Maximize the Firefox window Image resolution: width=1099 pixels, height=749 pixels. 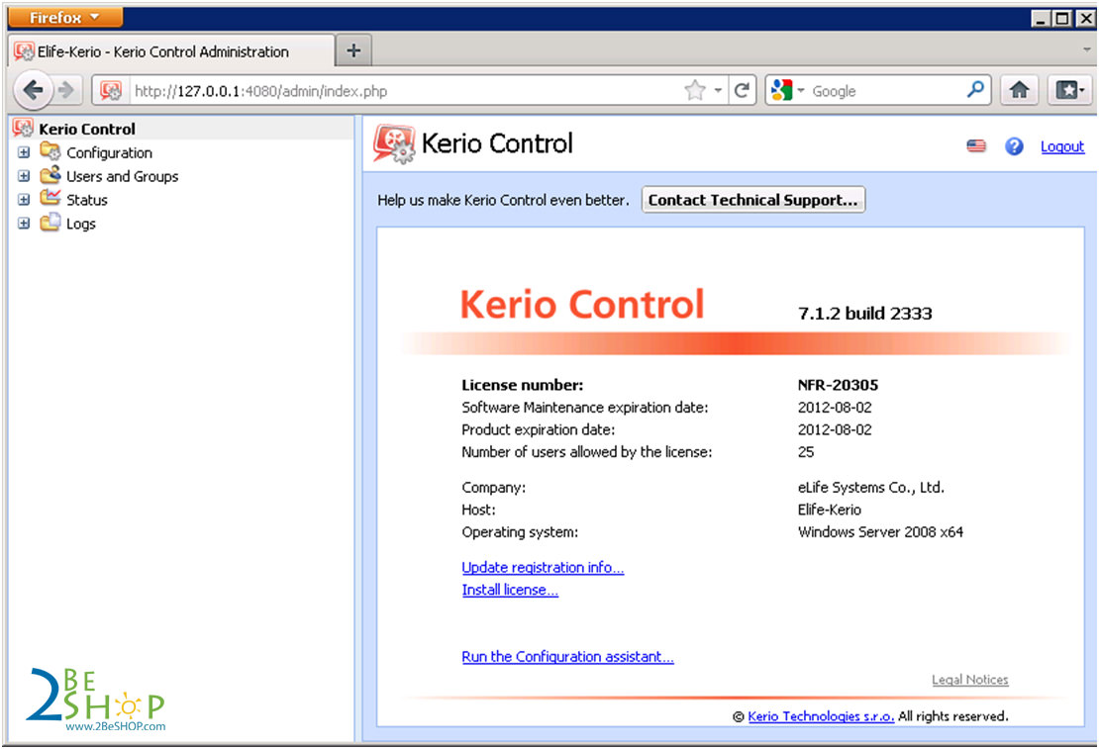[1062, 18]
